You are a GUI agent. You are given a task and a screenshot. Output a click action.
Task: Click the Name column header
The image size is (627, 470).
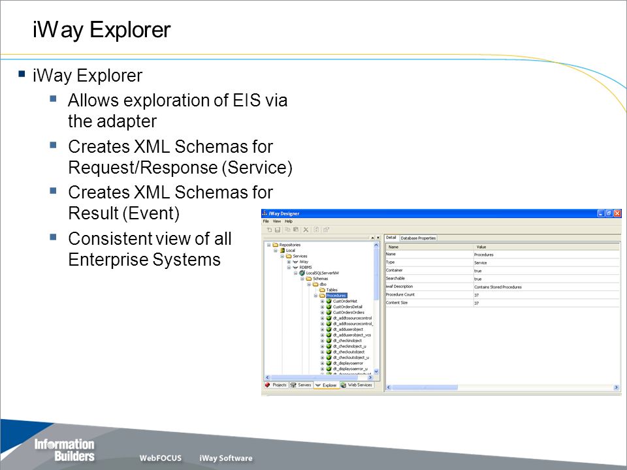430,247
